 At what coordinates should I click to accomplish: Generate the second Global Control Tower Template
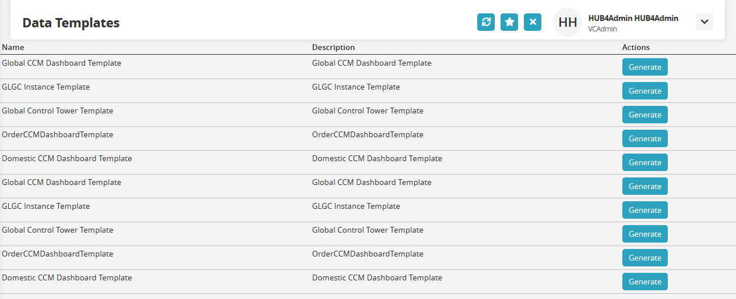(x=645, y=234)
